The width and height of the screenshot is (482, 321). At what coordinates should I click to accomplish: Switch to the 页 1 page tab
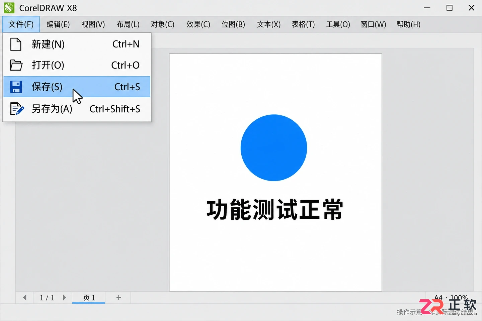89,298
